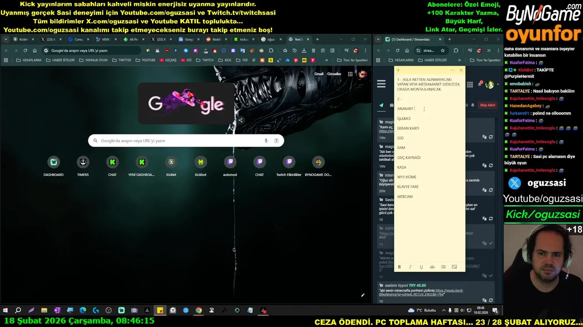Open the Kicklet shortcut tile
This screenshot has height=327, width=583.
171,166
